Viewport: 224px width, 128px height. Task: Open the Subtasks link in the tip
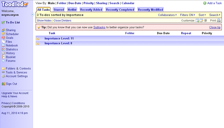click(99, 27)
